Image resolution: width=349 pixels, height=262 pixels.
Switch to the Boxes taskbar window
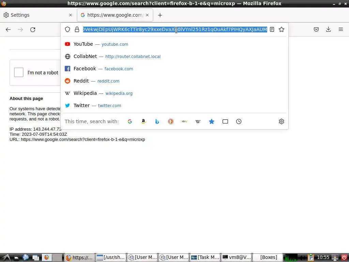click(x=268, y=258)
